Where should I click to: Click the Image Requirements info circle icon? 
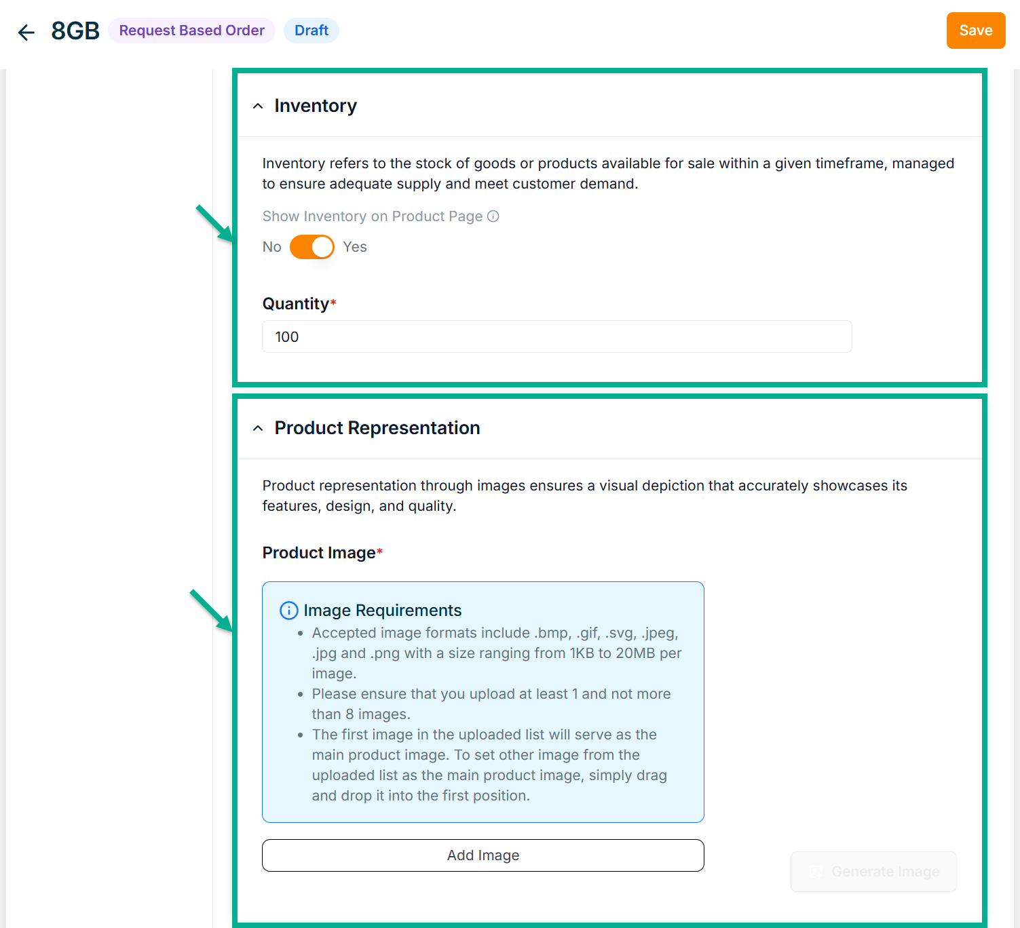click(x=288, y=611)
